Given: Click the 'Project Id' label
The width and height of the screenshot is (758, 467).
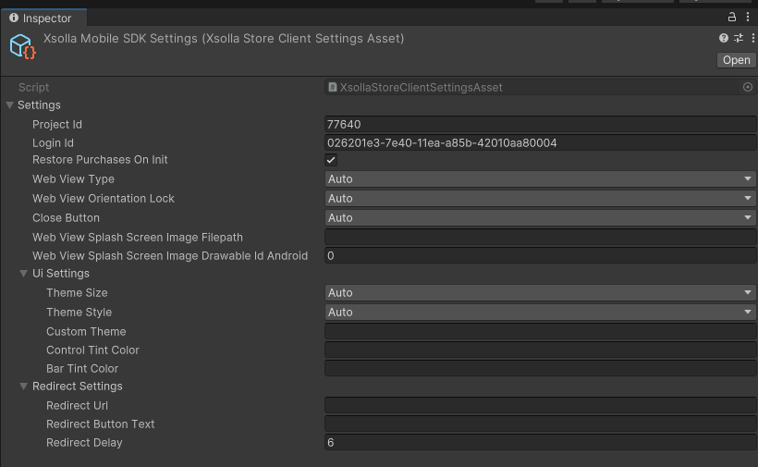Looking at the screenshot, I should (x=57, y=124).
